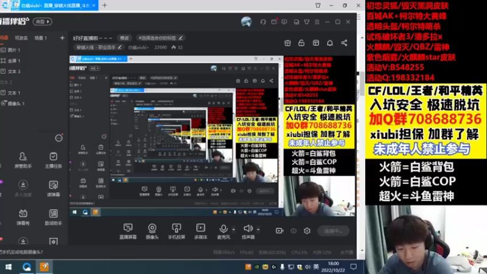Click the record video icon
Screen dimensions: 487x274
[x=279, y=231]
